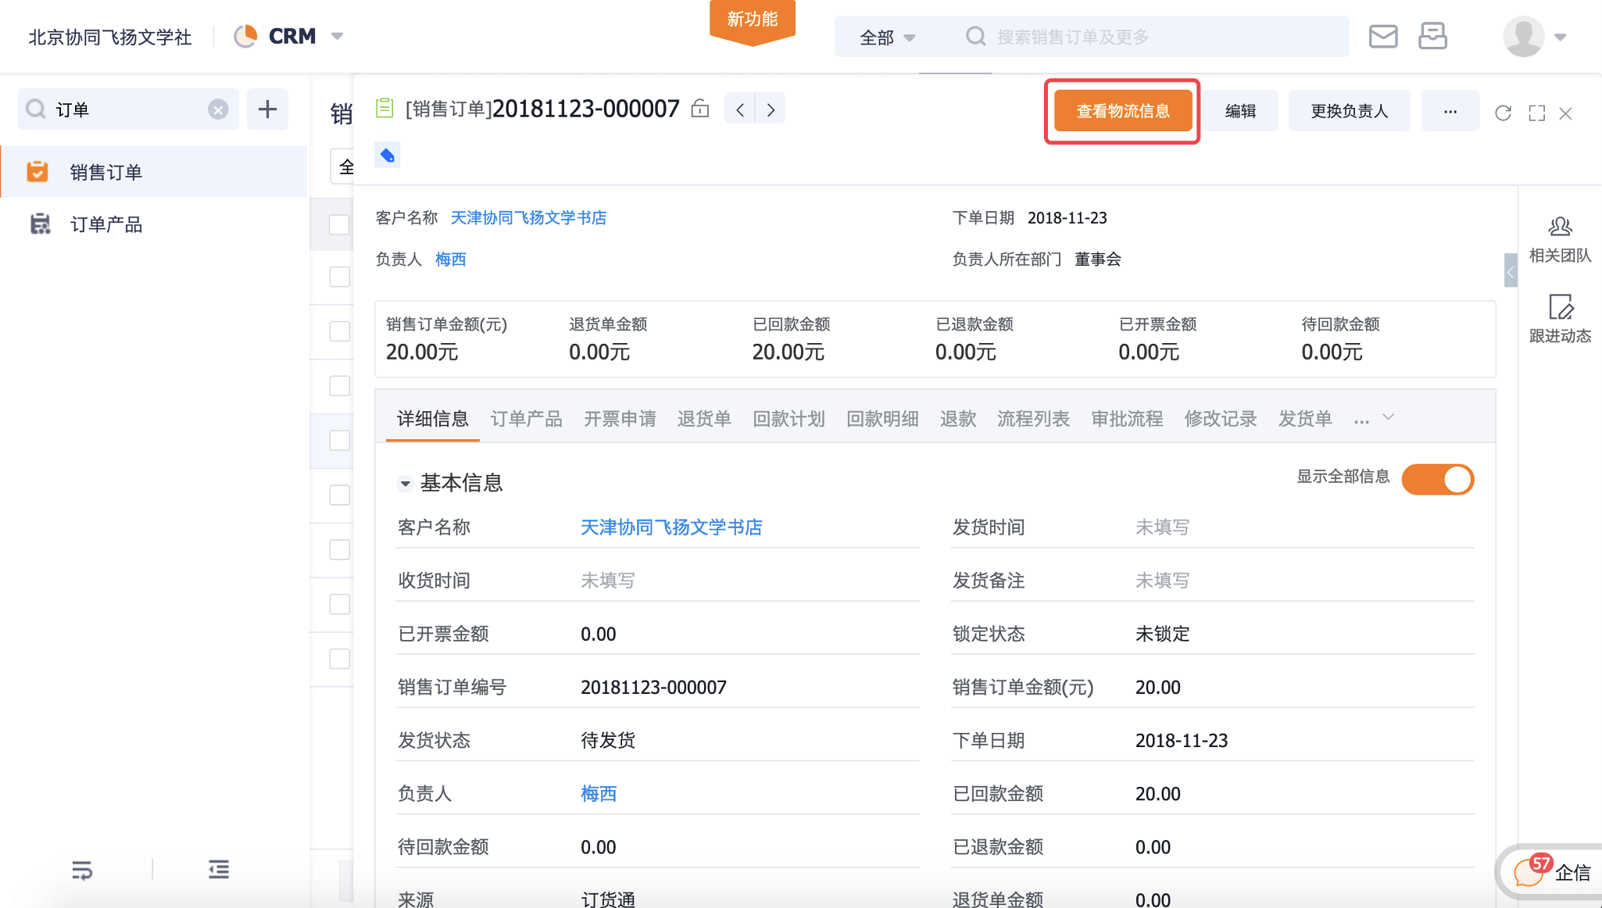
Task: Open 梅西 owner link in header
Action: click(450, 259)
